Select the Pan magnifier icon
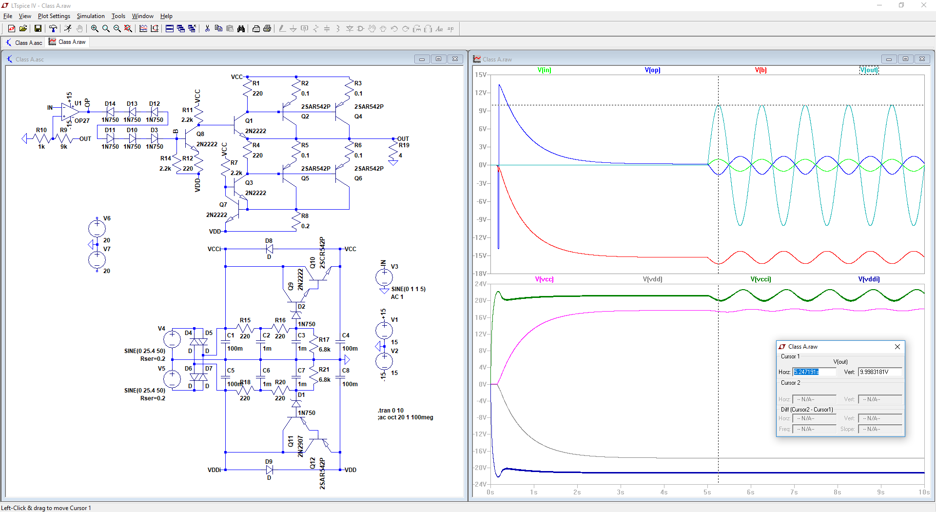 (106, 29)
